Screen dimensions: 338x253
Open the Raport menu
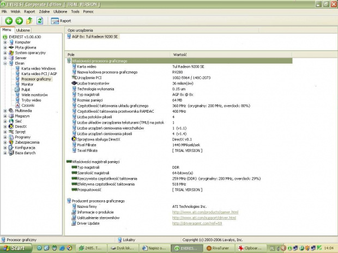click(x=29, y=11)
